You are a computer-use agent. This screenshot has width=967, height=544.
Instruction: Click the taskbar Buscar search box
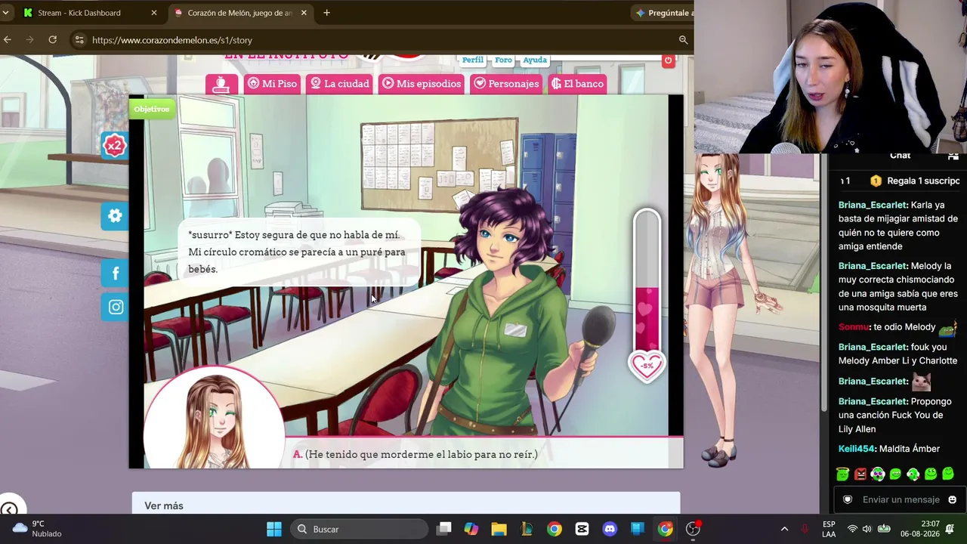(359, 529)
